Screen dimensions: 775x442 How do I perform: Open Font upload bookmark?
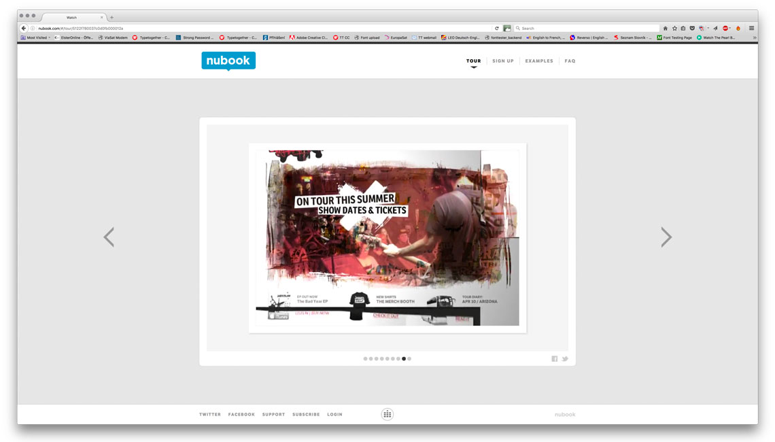(366, 37)
